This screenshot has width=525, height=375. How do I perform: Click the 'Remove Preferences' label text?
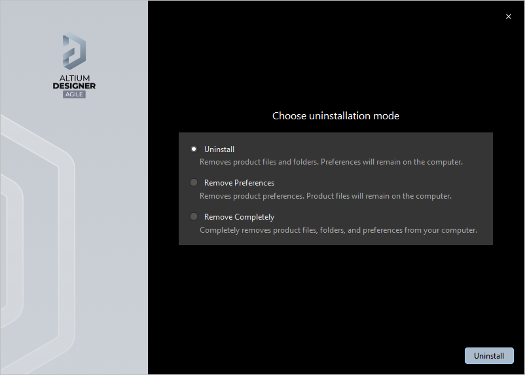point(239,183)
